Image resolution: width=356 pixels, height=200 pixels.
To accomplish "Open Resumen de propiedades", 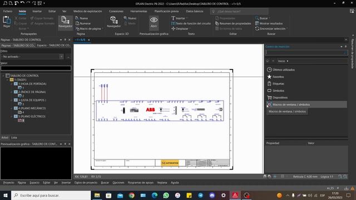I will coord(233,23).
